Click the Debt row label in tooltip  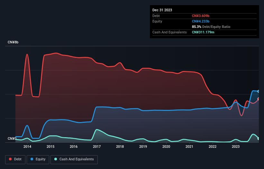point(156,16)
